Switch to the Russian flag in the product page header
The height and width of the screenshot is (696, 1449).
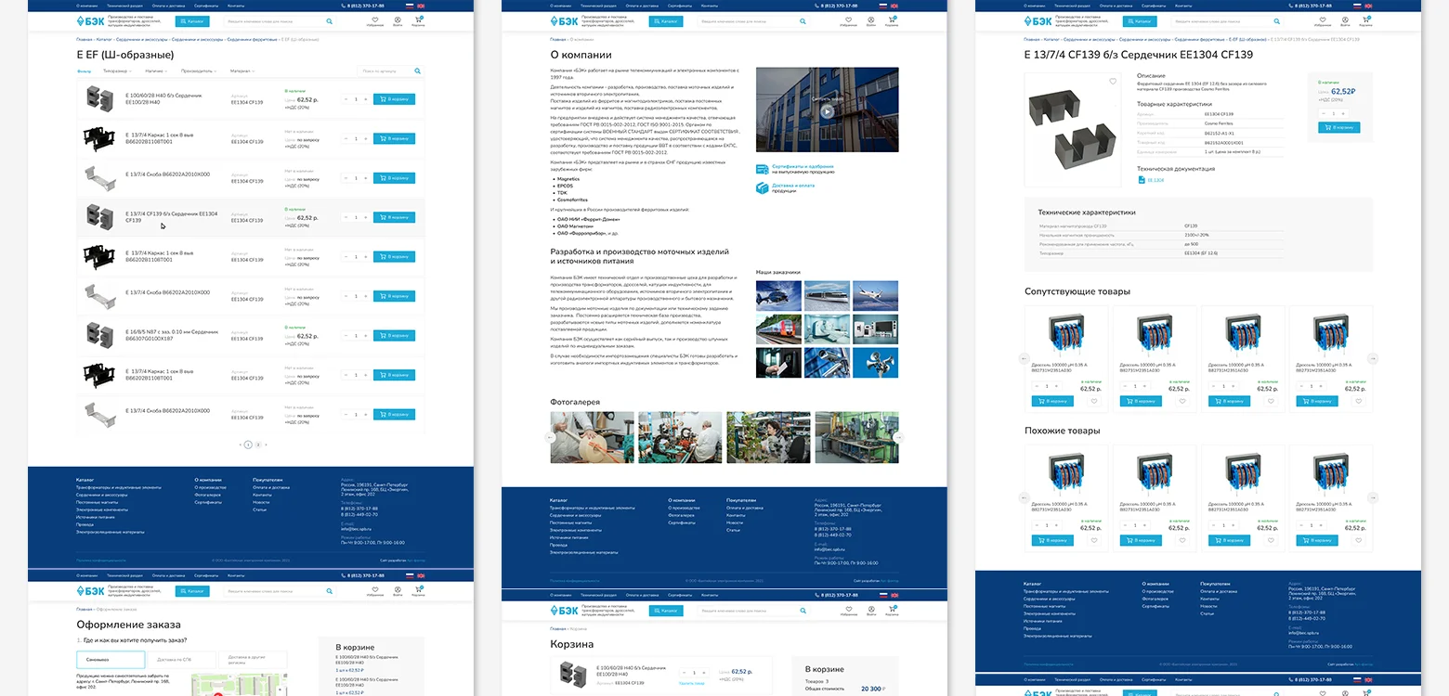point(1357,6)
